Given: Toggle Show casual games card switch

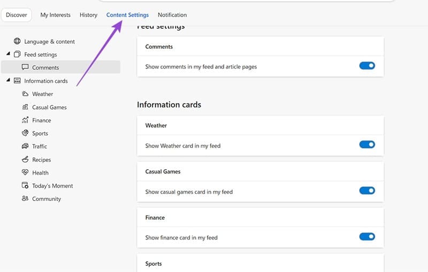Looking at the screenshot, I should click(x=367, y=191).
